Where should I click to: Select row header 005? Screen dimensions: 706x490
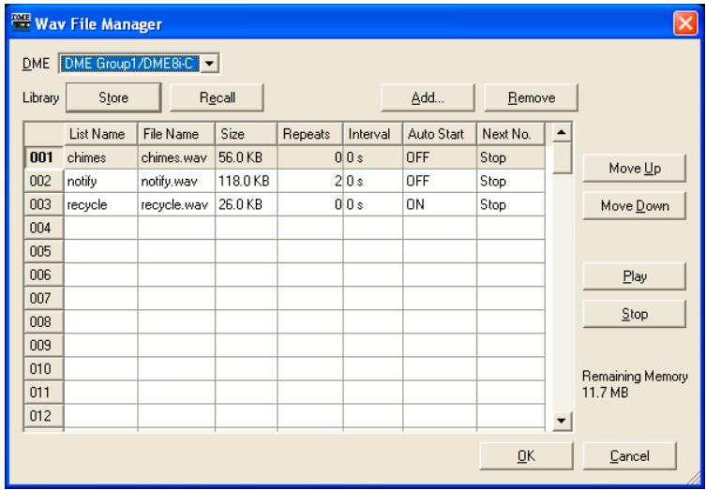pos(44,251)
